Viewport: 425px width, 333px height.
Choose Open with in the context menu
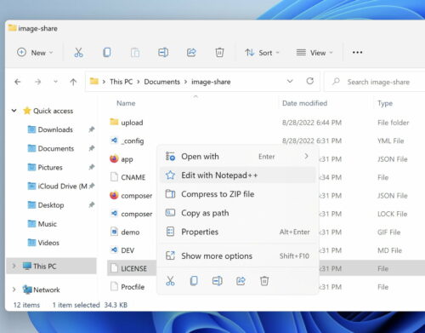pos(237,157)
